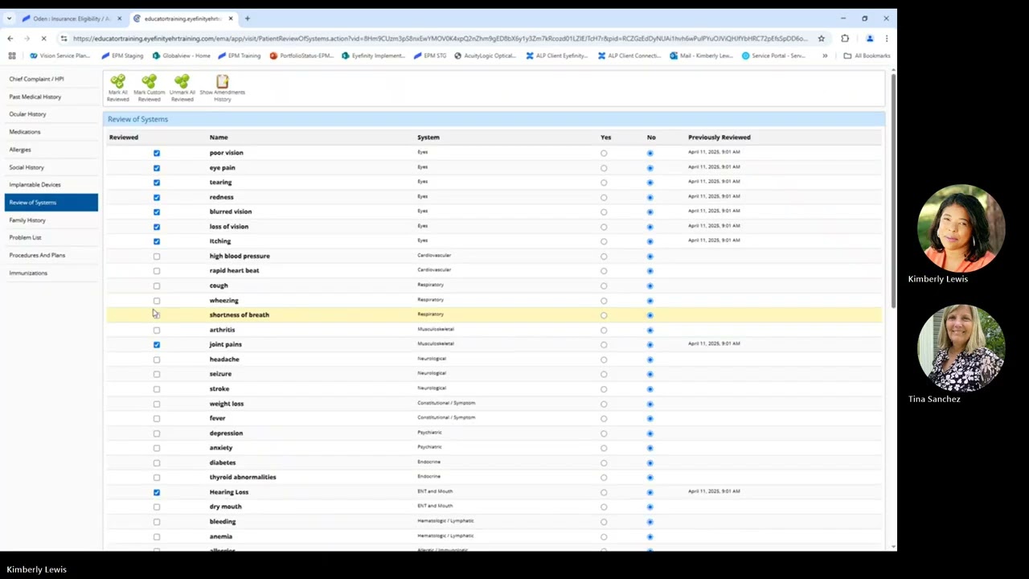The height and width of the screenshot is (579, 1029).
Task: Go back with browser back arrow
Action: (10, 39)
